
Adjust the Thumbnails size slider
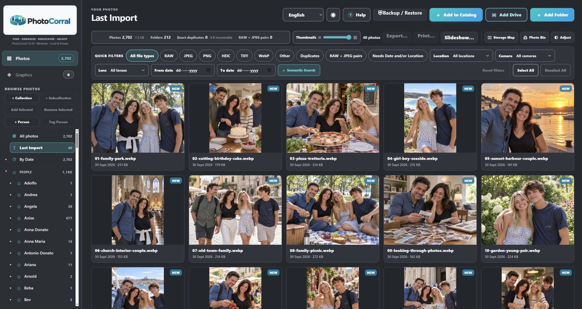pyautogui.click(x=337, y=37)
